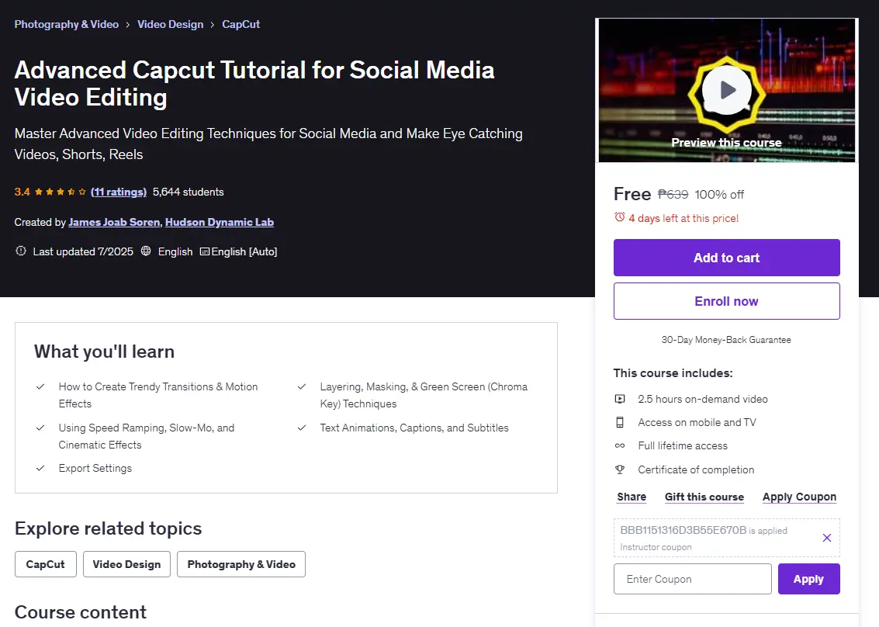
Task: Click Gift this course
Action: click(x=704, y=497)
